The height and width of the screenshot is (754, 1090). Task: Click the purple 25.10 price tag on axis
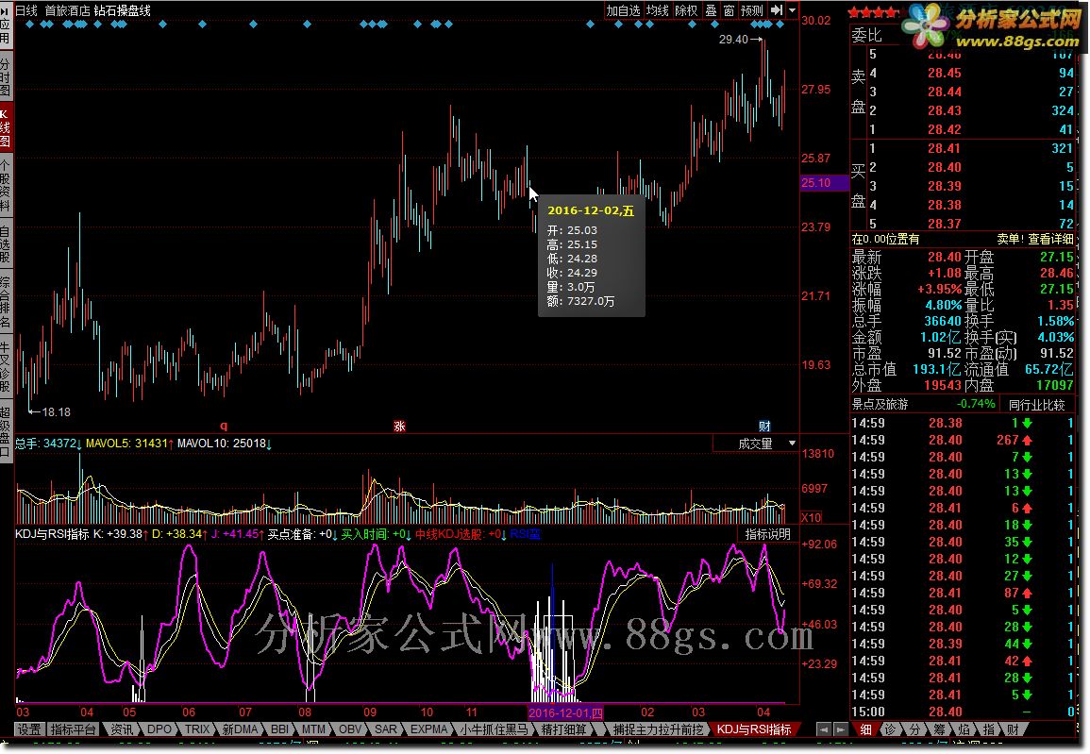click(825, 183)
